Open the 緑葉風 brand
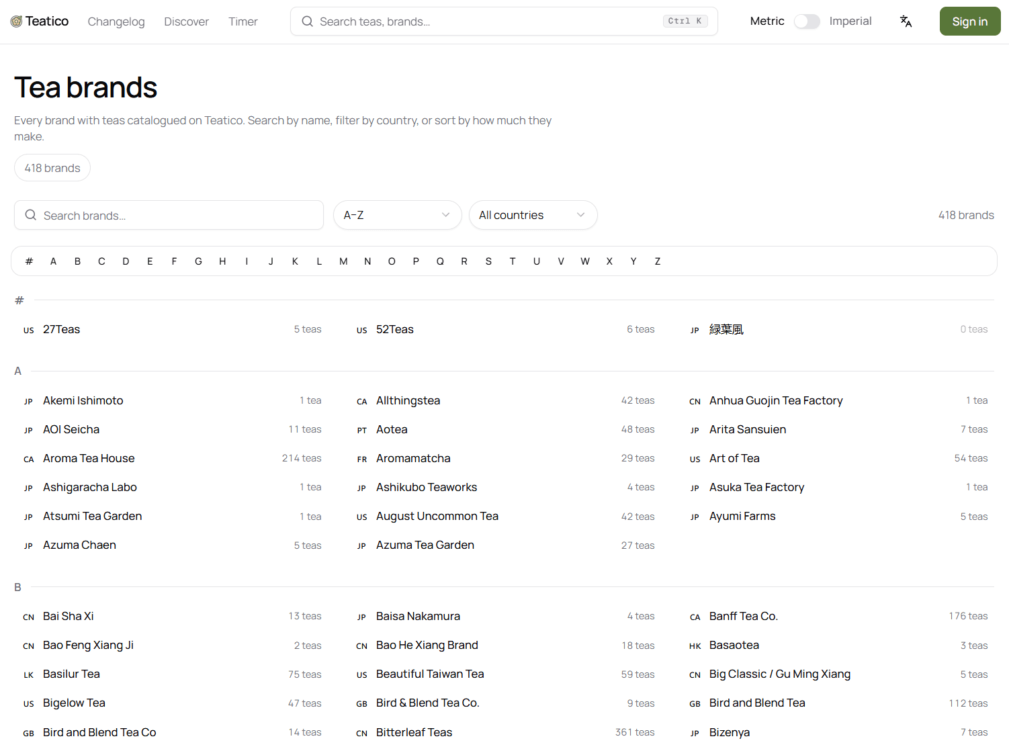 [838, 329]
